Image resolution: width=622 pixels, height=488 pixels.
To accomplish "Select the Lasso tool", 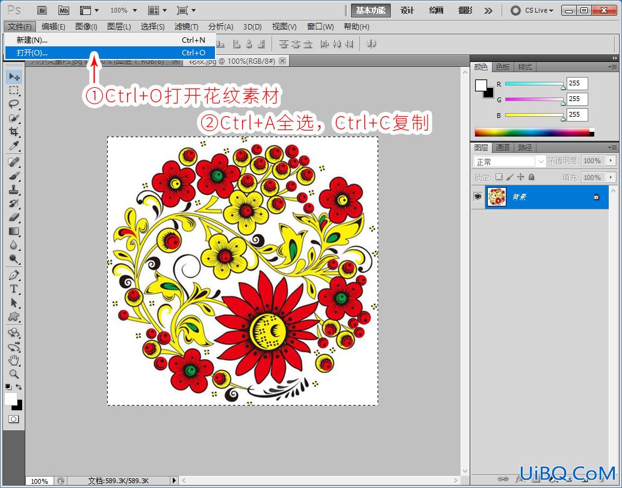I will pos(14,104).
